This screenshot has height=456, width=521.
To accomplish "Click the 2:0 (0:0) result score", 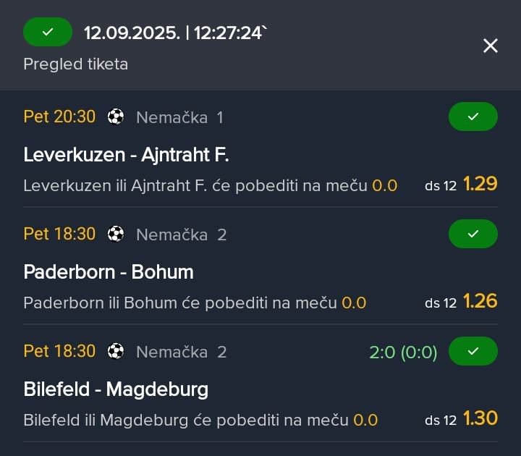I will pyautogui.click(x=403, y=352).
